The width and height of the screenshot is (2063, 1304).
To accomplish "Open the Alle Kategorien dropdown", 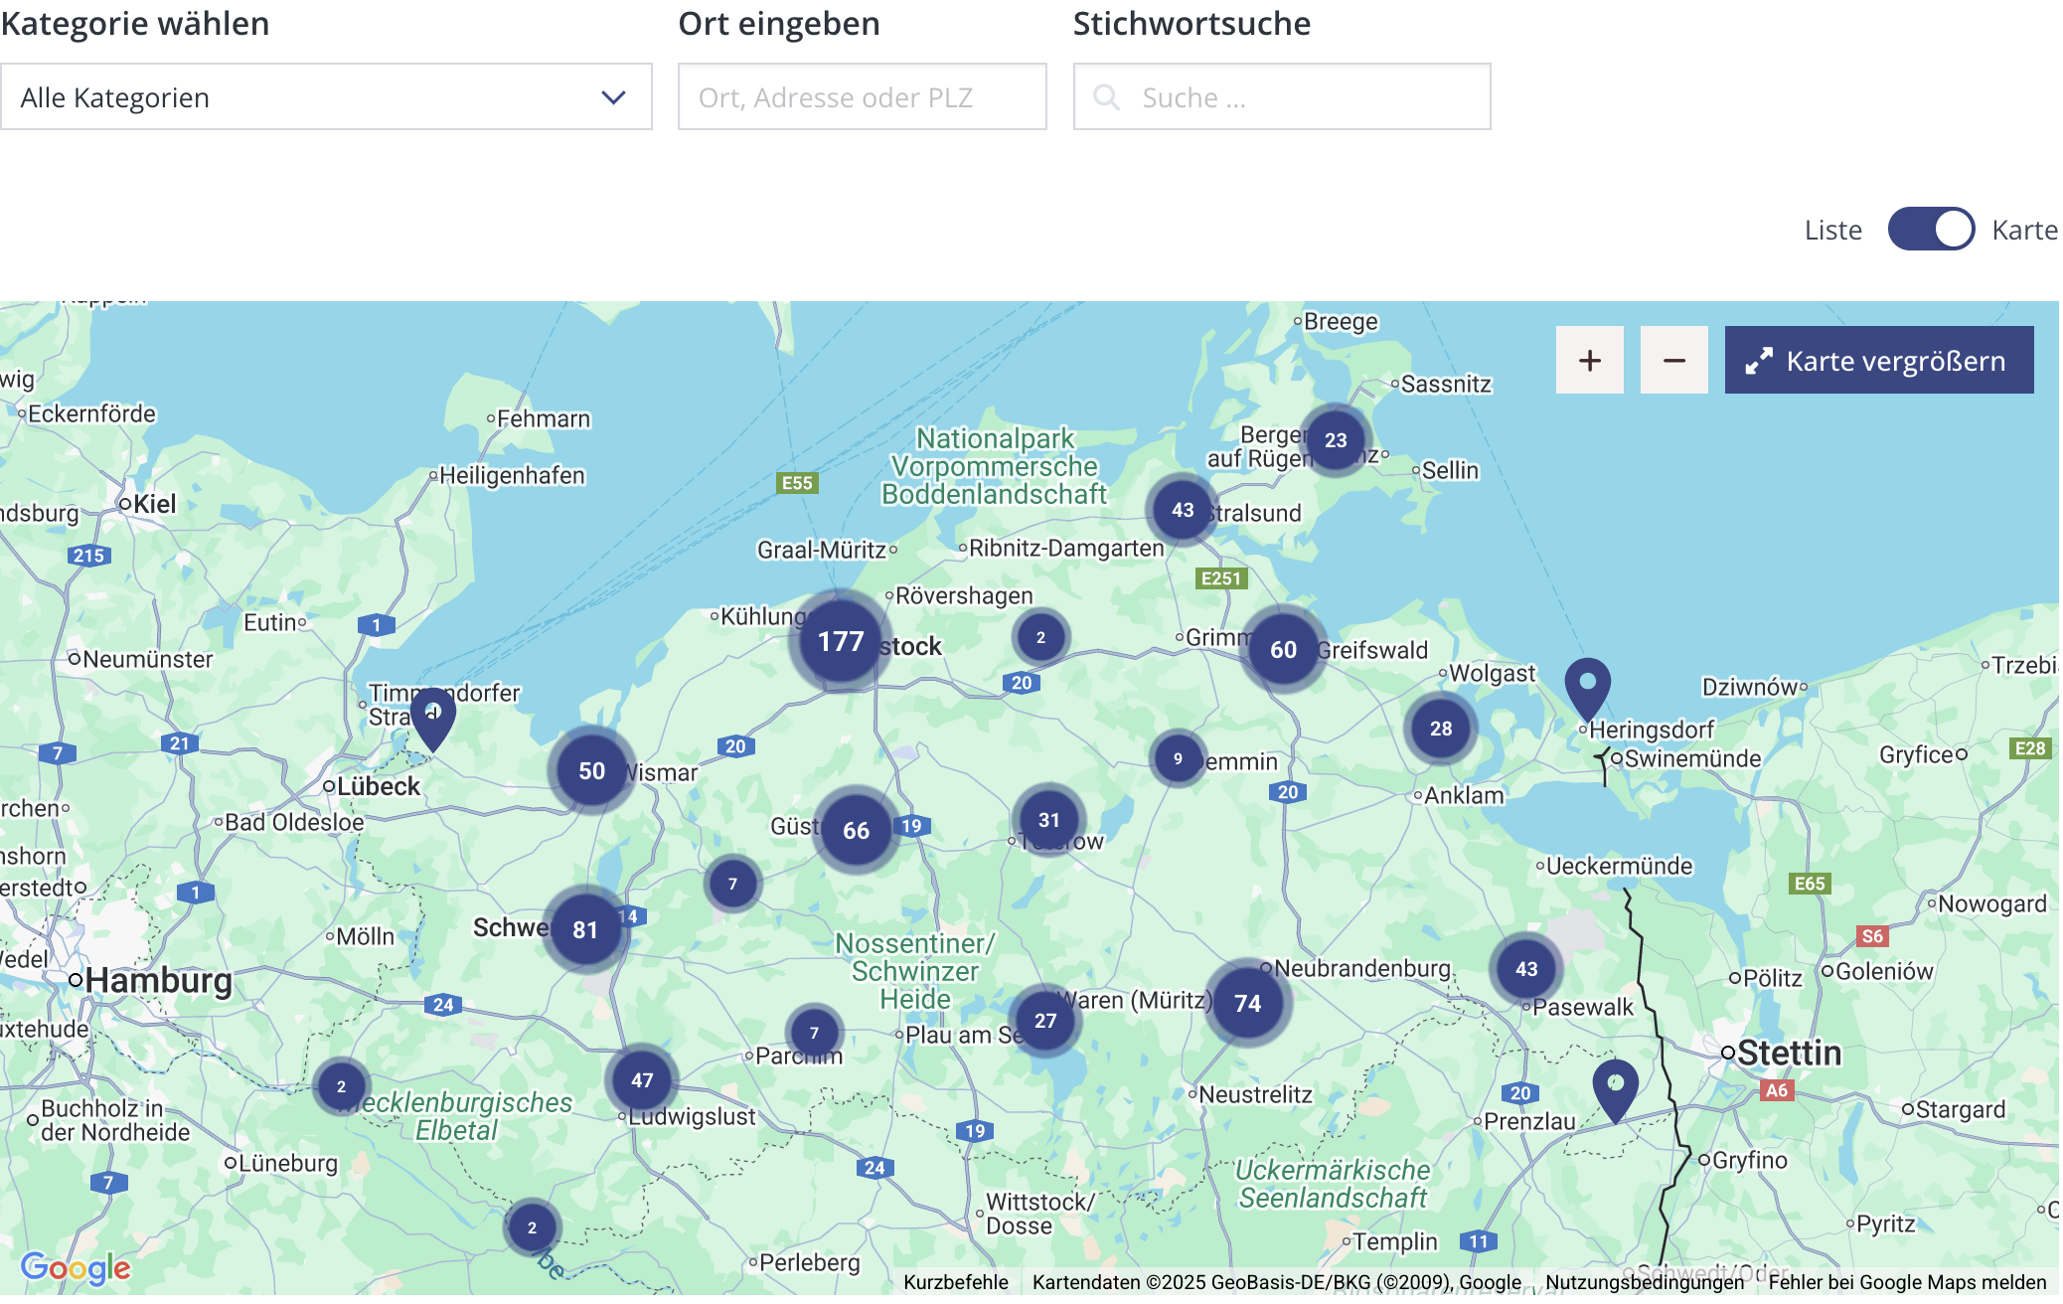I will click(x=326, y=97).
